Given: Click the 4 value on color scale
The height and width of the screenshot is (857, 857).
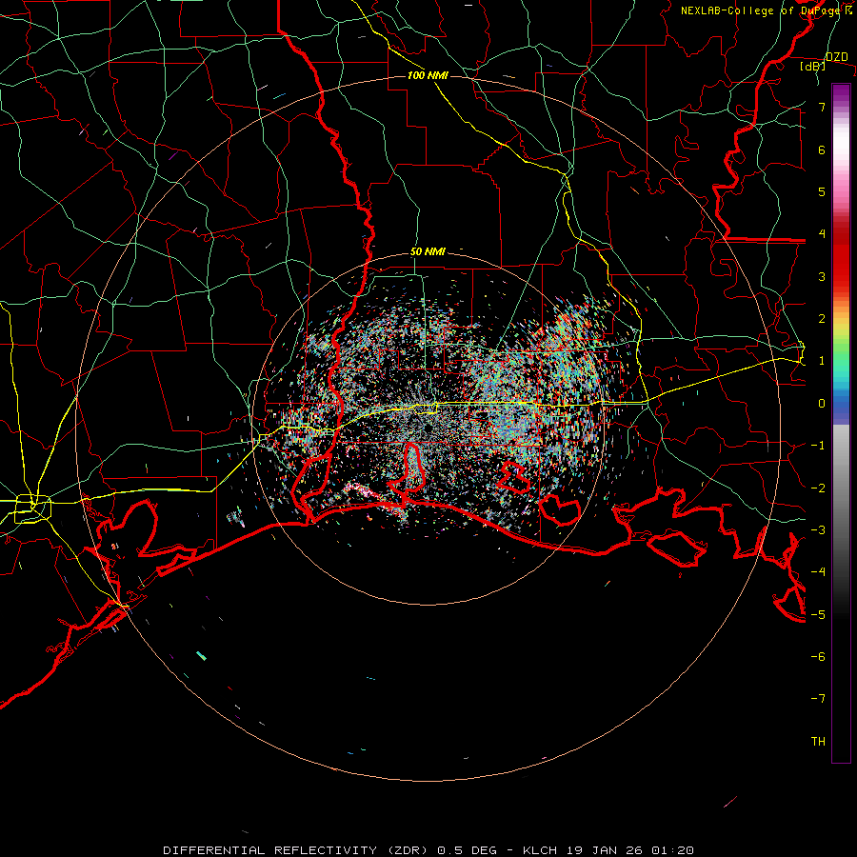Looking at the screenshot, I should pos(822,234).
